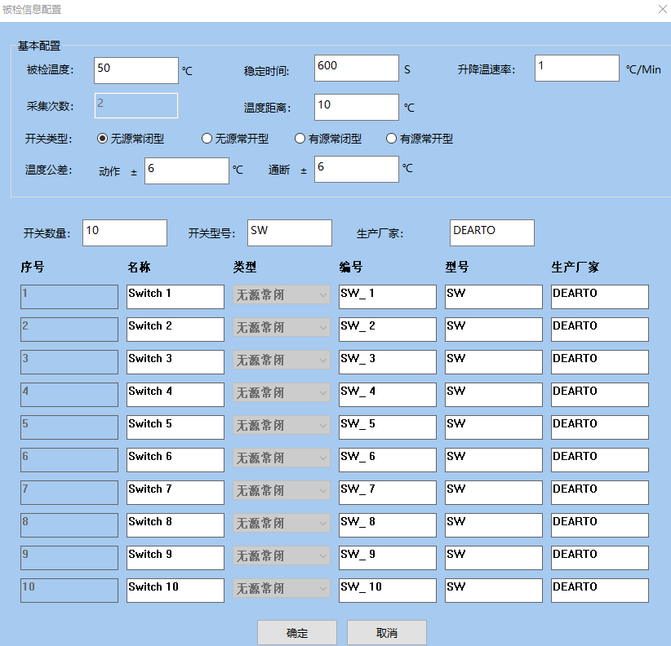Open type dropdown for Switch 1 row
This screenshot has width=671, height=646.
pos(281,295)
